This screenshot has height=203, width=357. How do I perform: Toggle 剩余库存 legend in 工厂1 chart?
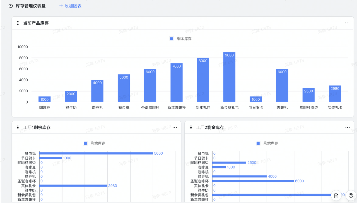(94, 143)
